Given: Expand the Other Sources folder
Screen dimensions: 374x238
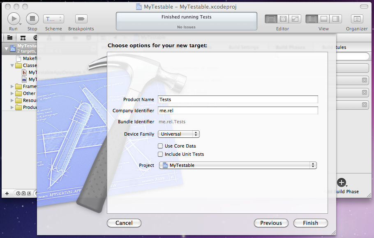Looking at the screenshot, I should click(x=12, y=93).
